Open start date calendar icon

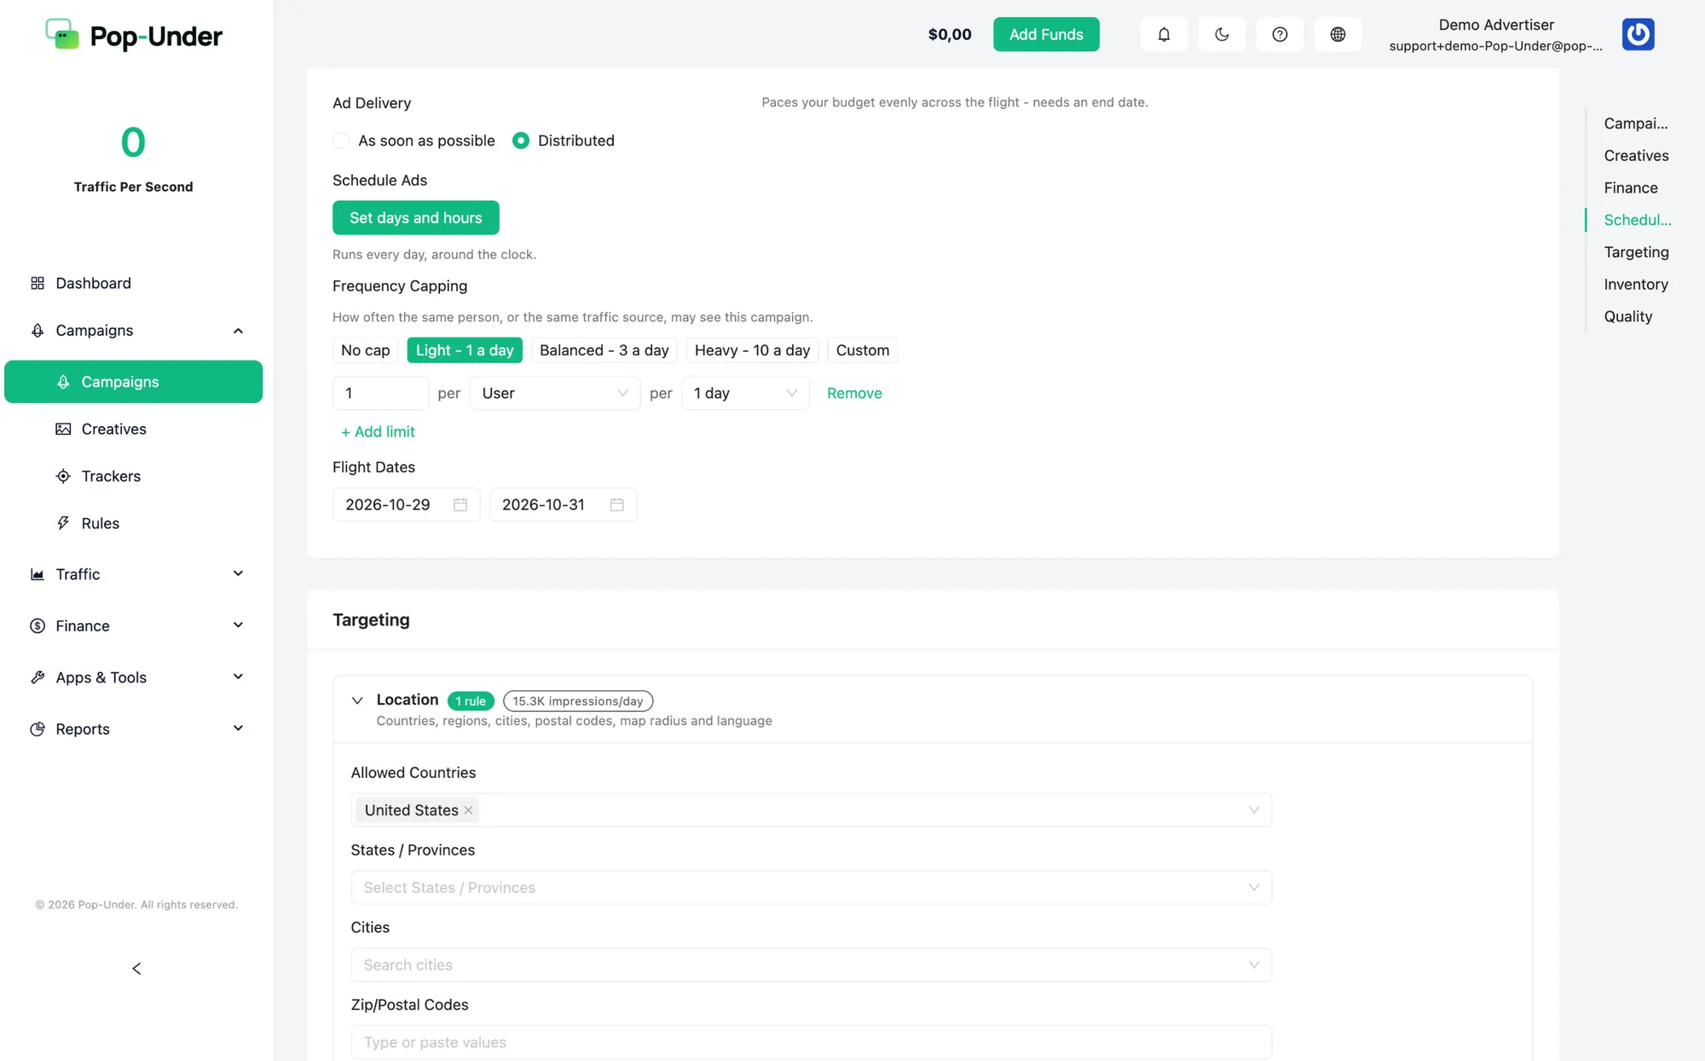460,505
